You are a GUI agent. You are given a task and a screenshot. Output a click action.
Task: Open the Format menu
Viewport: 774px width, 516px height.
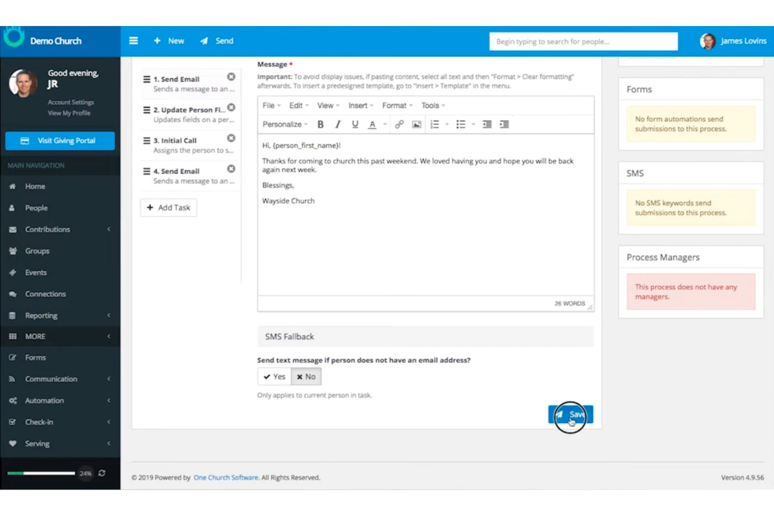click(x=397, y=106)
